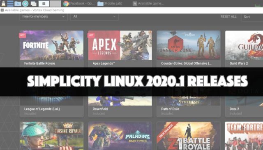The width and height of the screenshot is (263, 150).
Task: Click Included label under Dota 2
Action: [235, 114]
